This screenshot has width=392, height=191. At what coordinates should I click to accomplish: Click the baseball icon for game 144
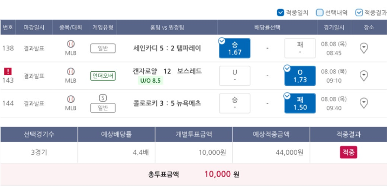coord(71,99)
